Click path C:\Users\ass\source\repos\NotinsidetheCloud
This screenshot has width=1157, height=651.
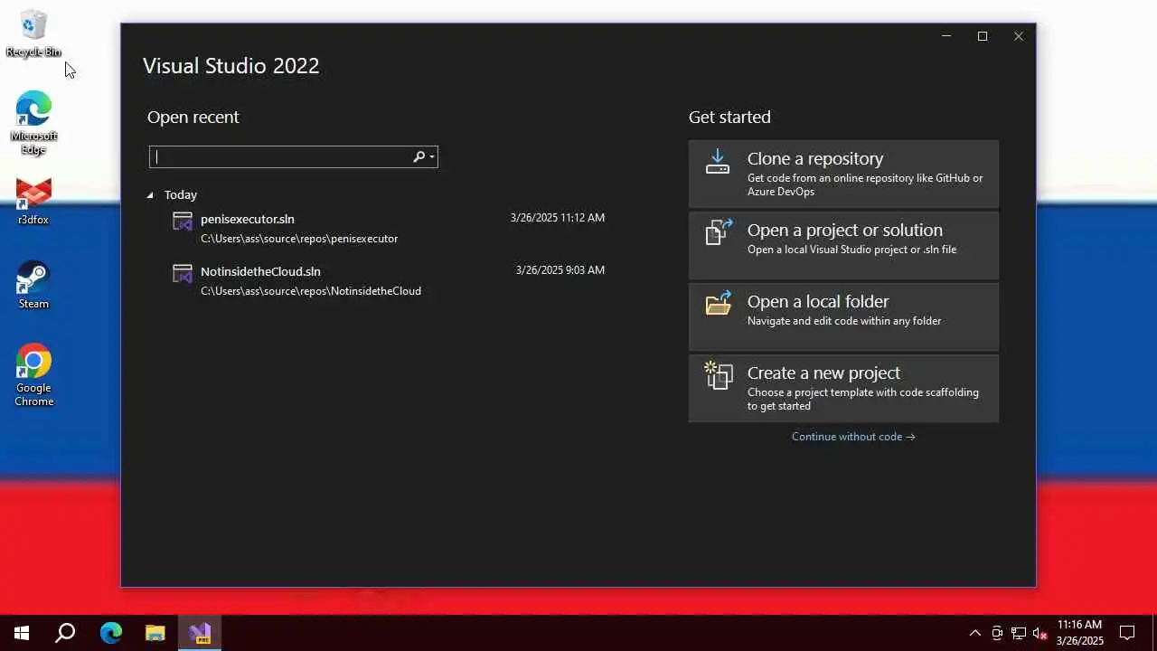[311, 291]
